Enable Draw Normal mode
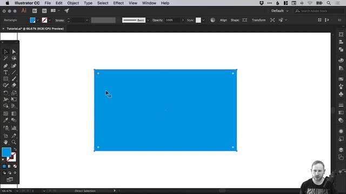The height and width of the screenshot is (194, 346). [x=4, y=173]
